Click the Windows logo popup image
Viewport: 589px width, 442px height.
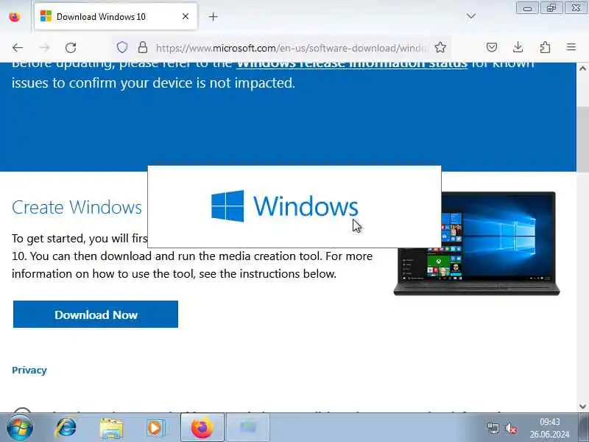click(x=294, y=207)
